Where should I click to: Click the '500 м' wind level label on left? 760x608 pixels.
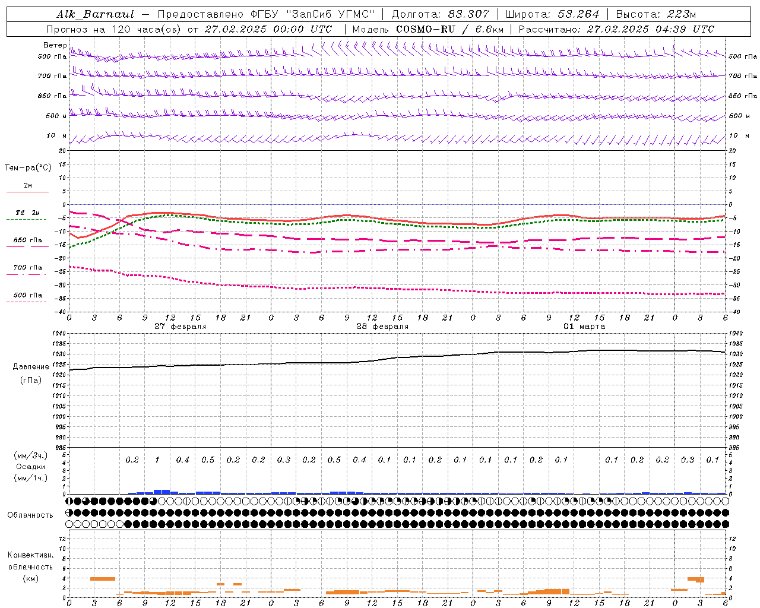tap(56, 116)
